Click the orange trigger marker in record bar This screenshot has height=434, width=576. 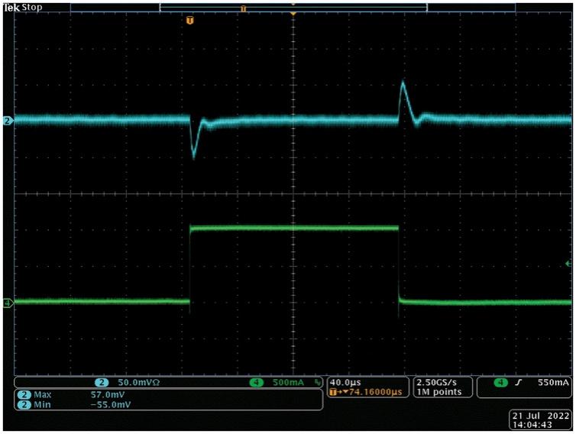coord(243,8)
